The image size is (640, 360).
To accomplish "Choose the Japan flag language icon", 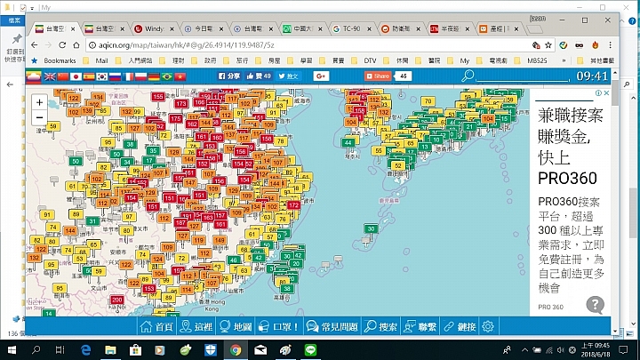I will point(76,76).
